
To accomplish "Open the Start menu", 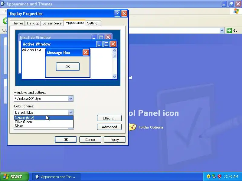I will [x=14, y=176].
